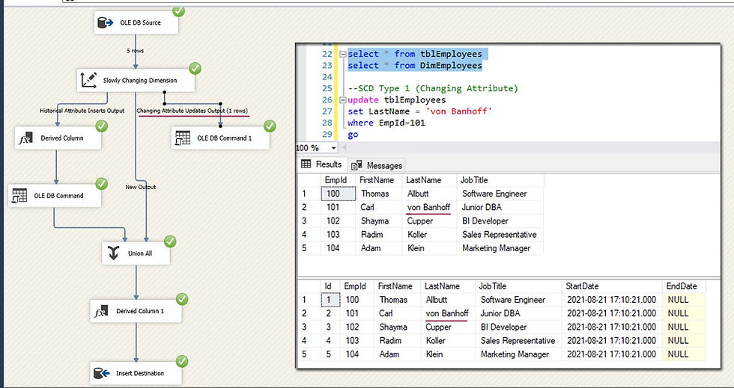Click green checkmark on Slowly Changing Dimension
The width and height of the screenshot is (734, 388).
[x=195, y=69]
